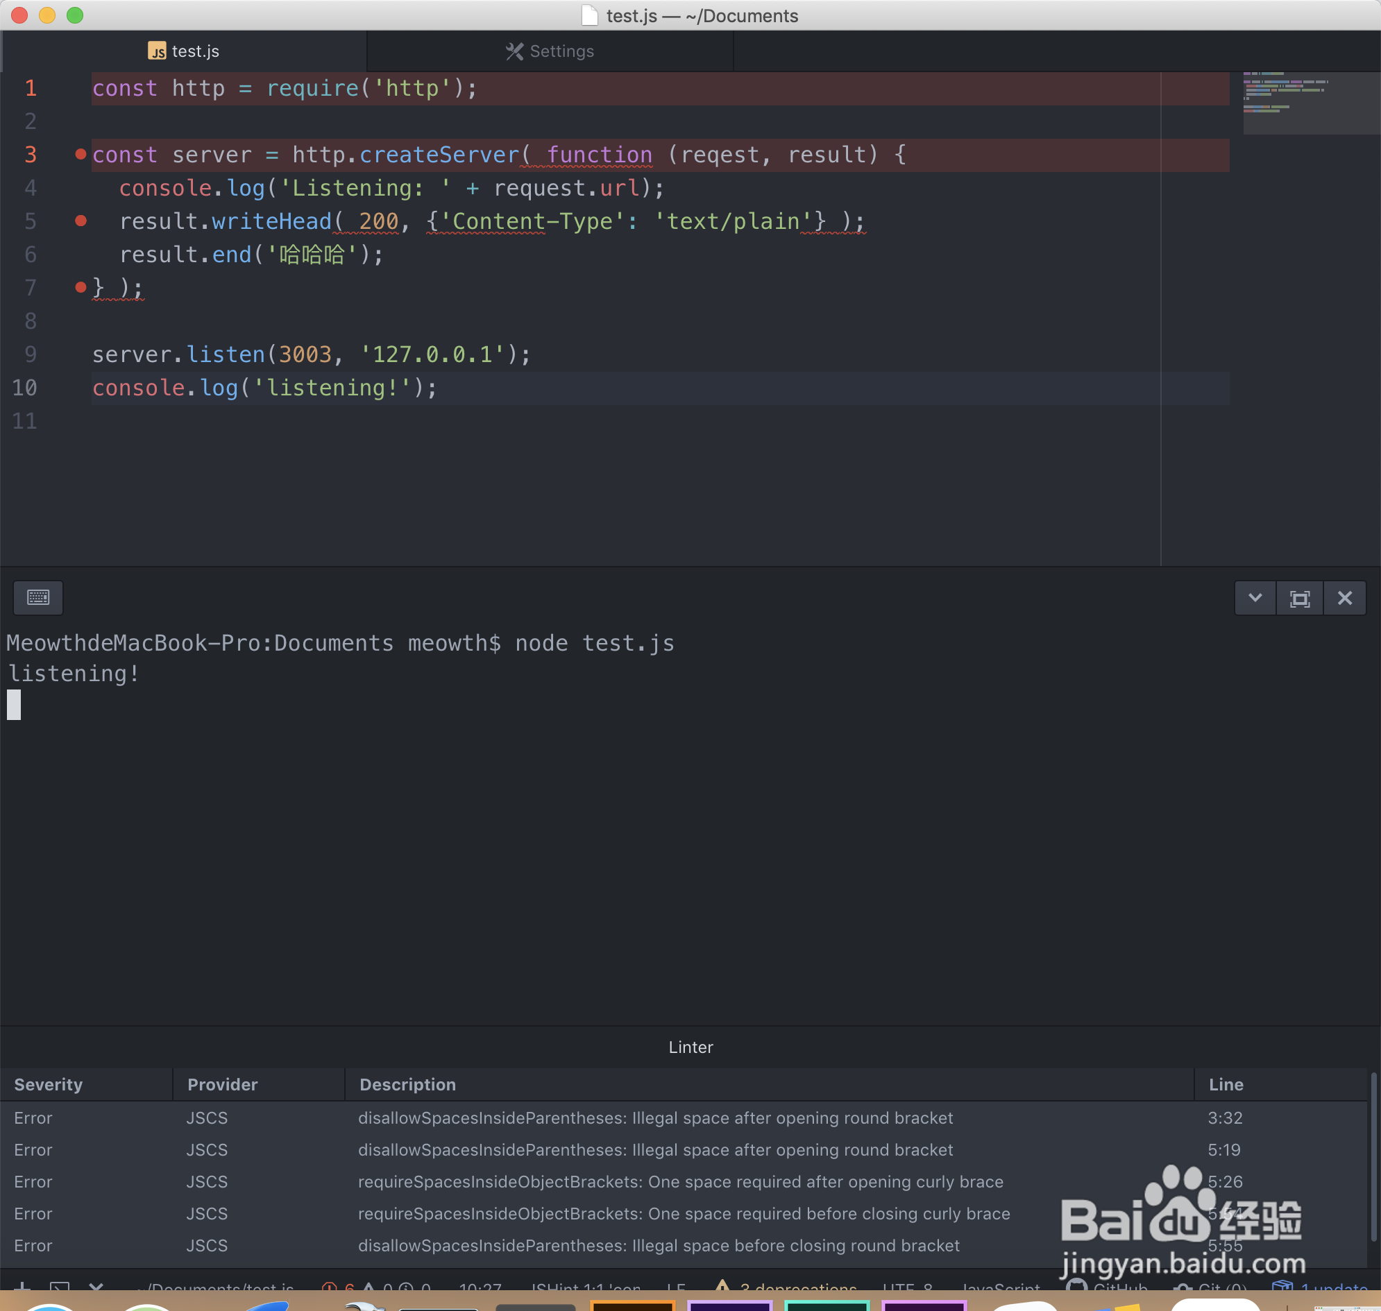Open the curly brace error at 5:26
The image size is (1381, 1311).
coord(679,1181)
